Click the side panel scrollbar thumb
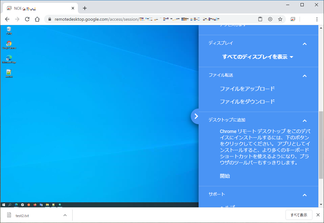Image resolution: width=324 pixels, height=223 pixels. coord(321,145)
